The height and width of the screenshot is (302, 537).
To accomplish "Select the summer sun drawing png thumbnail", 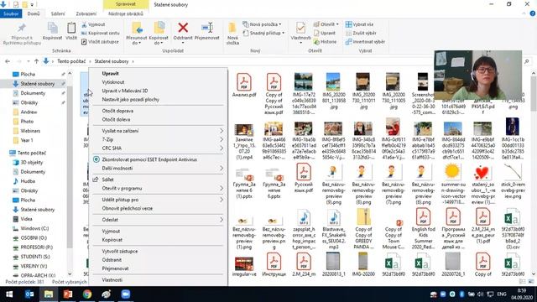I will coord(452,172).
